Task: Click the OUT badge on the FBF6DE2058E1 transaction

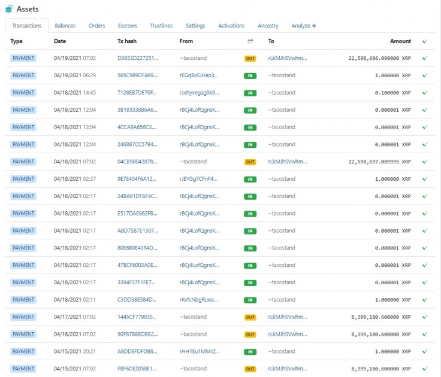Action: pyautogui.click(x=250, y=369)
